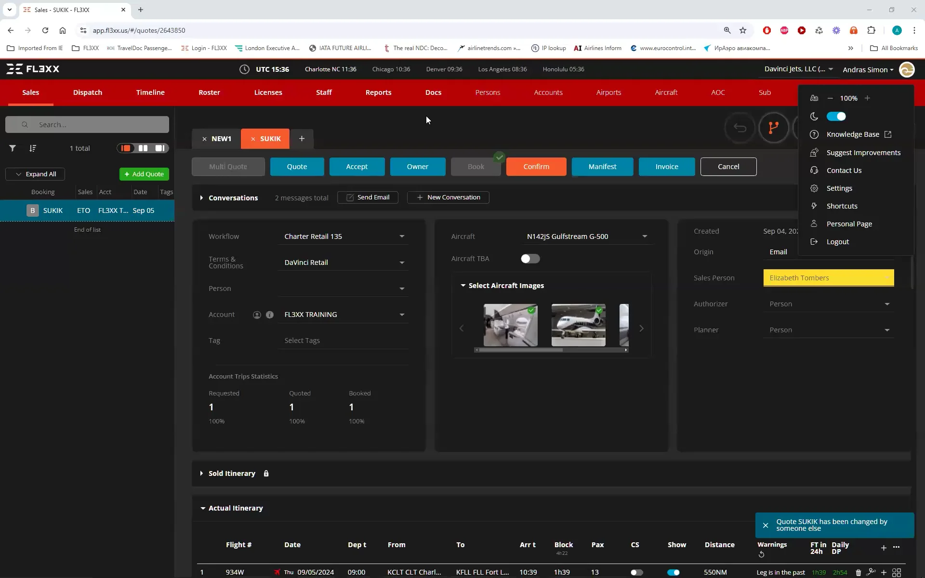Click the Logout icon in user menu
925x578 pixels.
coord(814,242)
